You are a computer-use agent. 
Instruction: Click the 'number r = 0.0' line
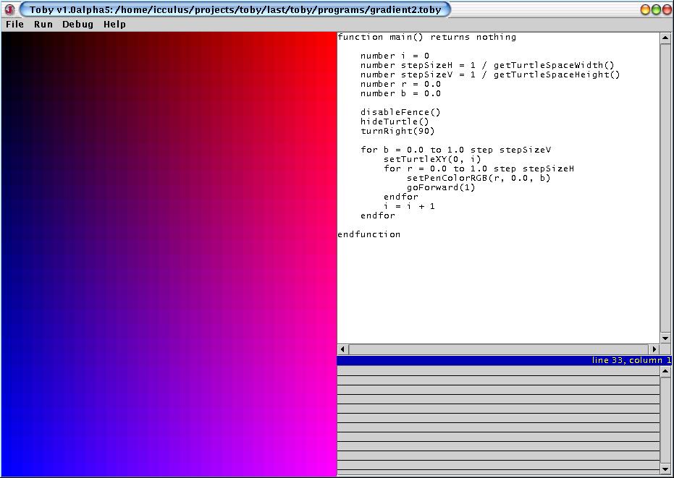click(400, 84)
